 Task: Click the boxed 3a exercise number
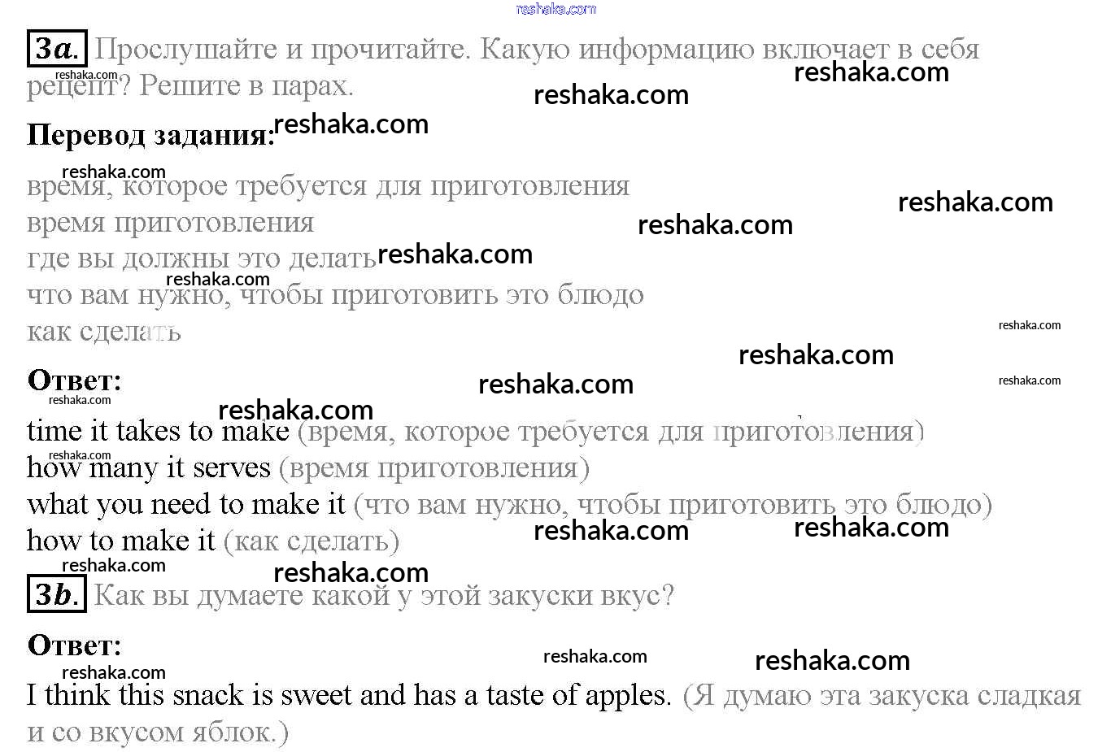click(x=57, y=49)
